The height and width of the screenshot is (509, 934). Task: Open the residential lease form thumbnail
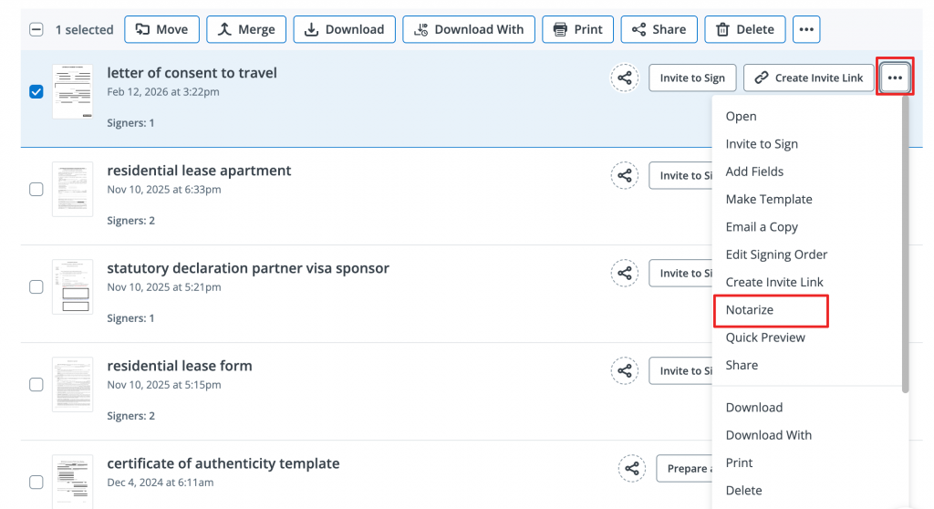coord(72,385)
